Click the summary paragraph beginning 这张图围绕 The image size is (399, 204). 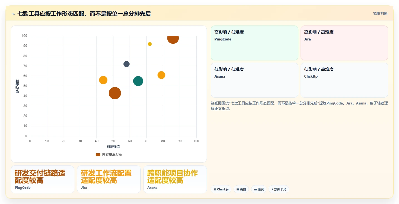[299, 106]
